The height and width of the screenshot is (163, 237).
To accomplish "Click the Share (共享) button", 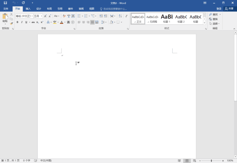I will pos(229,9).
